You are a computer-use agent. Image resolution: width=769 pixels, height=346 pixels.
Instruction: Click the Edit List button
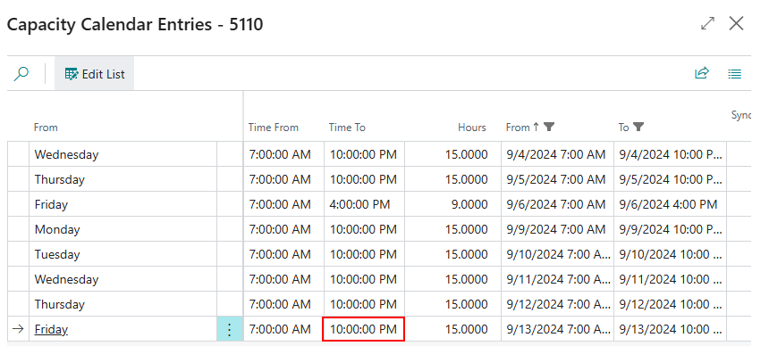point(94,74)
